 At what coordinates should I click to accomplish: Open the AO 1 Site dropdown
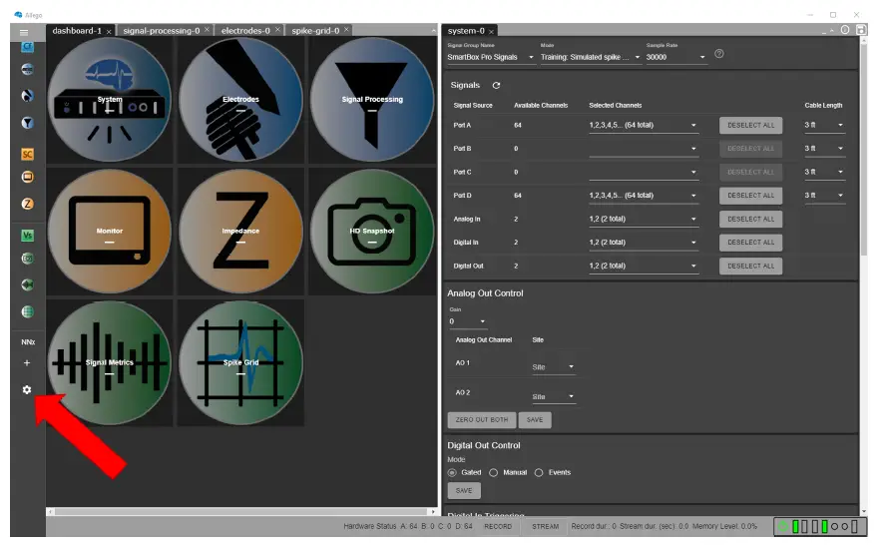coord(553,367)
